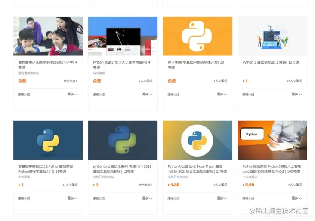The height and width of the screenshot is (221, 315).
Task: Click 更多>> on the Excel Mysql 21节课 card
Action: point(222,198)
